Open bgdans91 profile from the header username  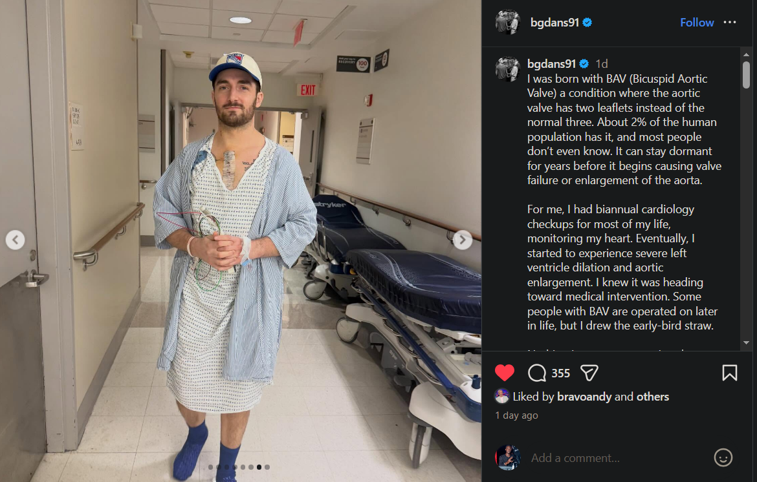coord(554,22)
